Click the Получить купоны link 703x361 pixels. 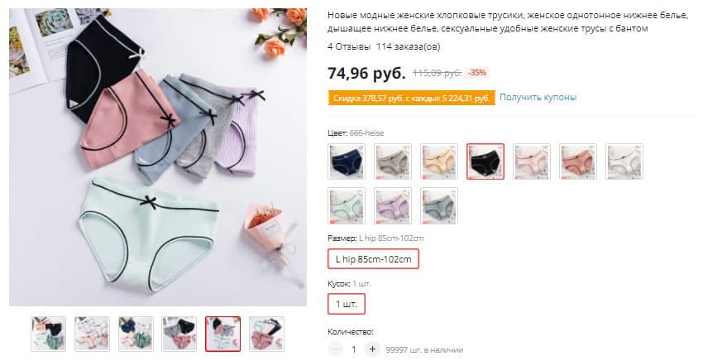[538, 98]
